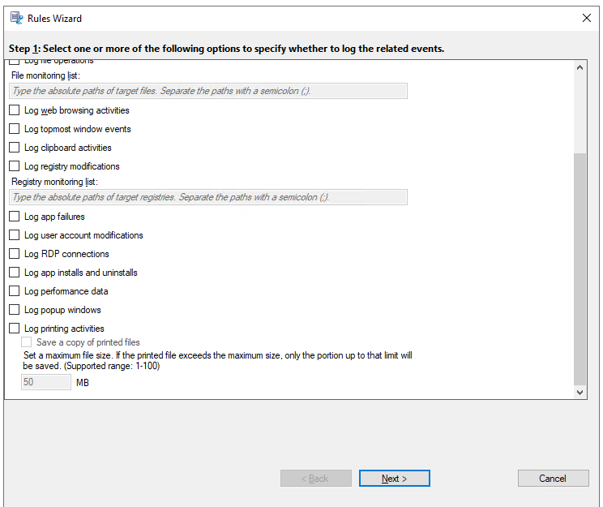The width and height of the screenshot is (603, 507).
Task: Toggle Log app installs and uninstalls
Action: [x=15, y=273]
